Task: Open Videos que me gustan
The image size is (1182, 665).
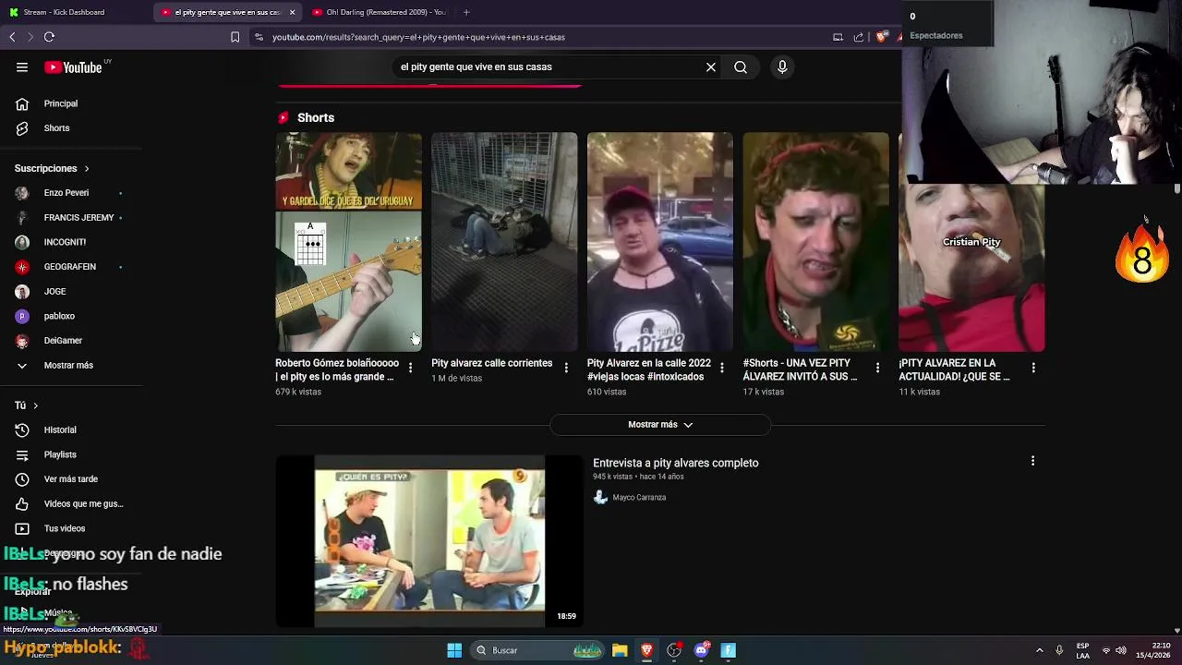Action: (x=71, y=503)
